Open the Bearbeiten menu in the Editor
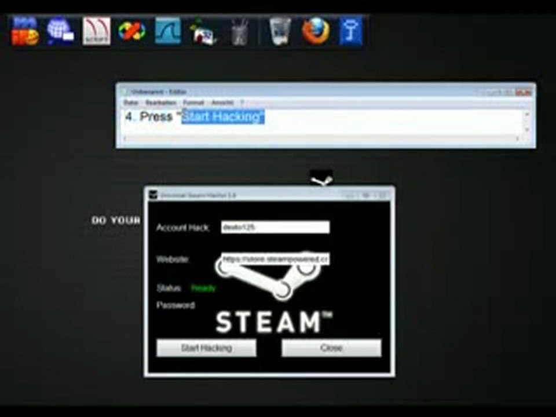 click(x=160, y=103)
